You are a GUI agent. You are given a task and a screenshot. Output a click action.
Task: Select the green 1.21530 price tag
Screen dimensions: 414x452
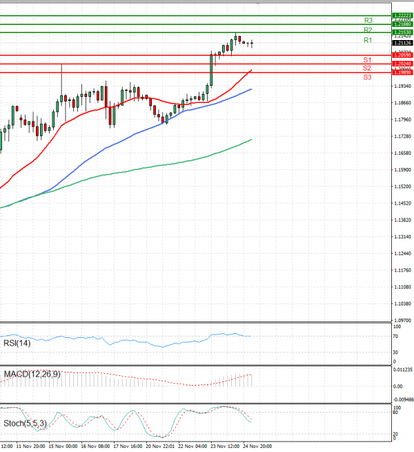point(403,32)
